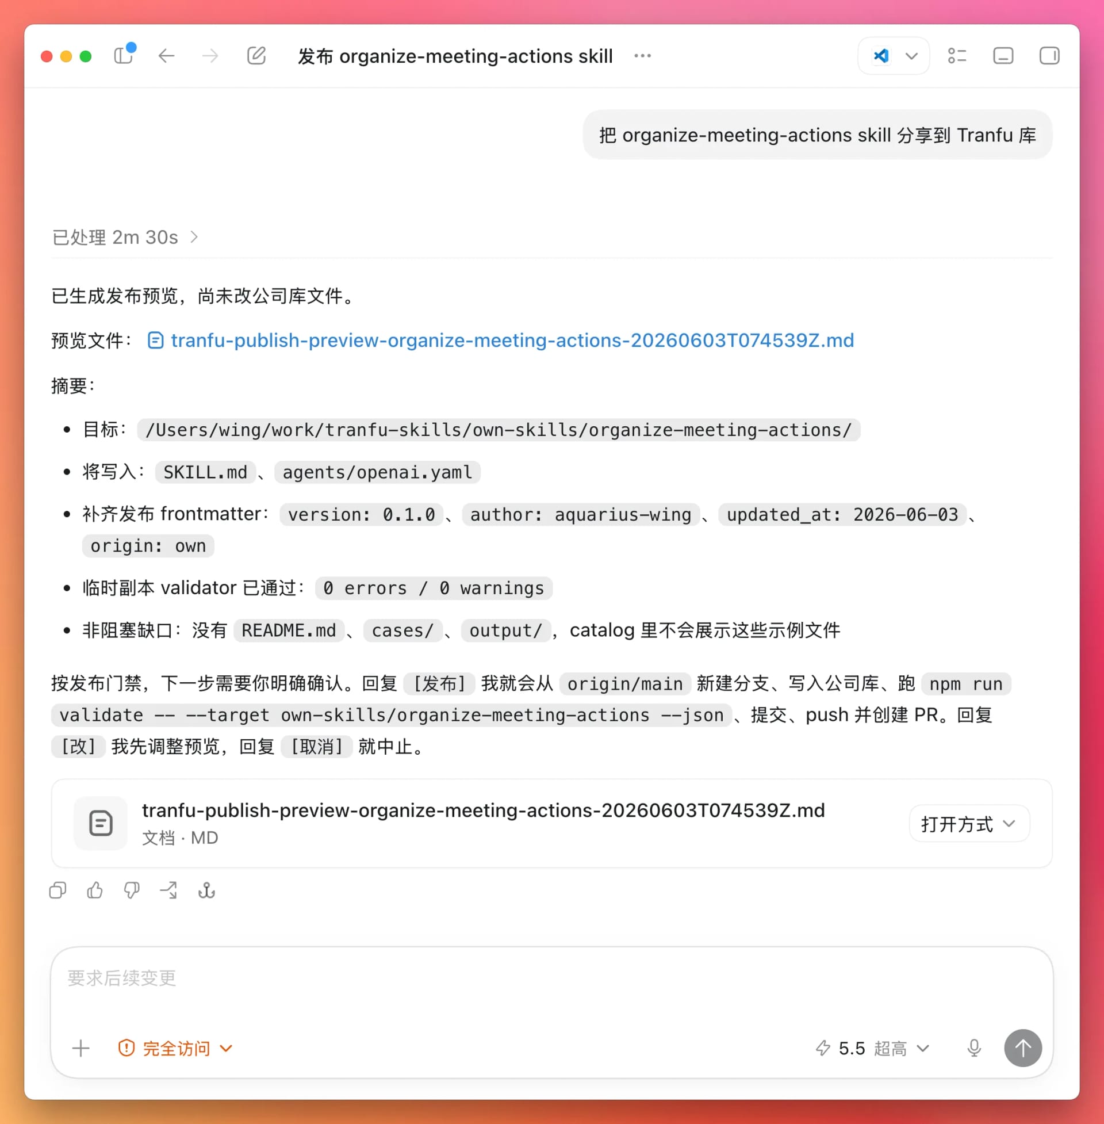Start a new chat with compose icon
Viewport: 1104px width, 1124px height.
[256, 56]
